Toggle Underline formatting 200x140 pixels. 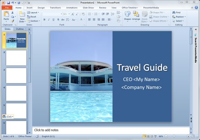(53, 20)
